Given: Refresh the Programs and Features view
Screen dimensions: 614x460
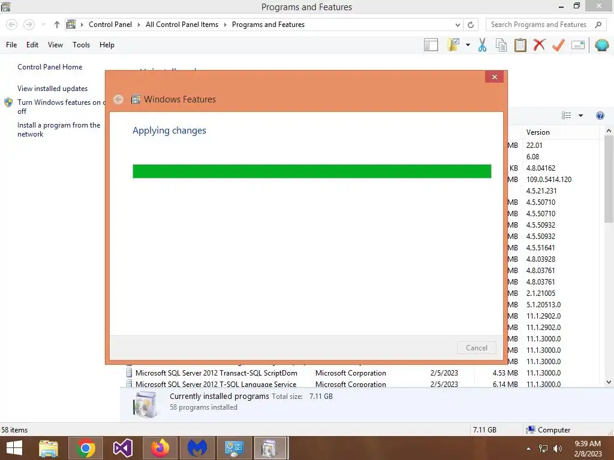Looking at the screenshot, I should [x=471, y=25].
